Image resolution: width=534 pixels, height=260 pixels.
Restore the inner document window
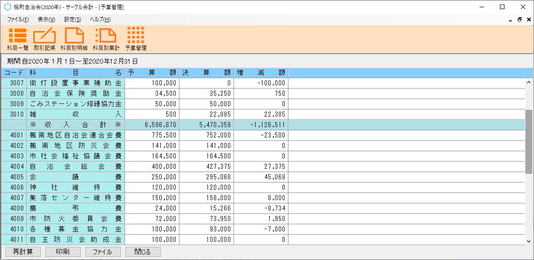point(520,20)
